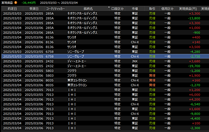209x132 pixels.
Task: Click 受渡日 2025/03/06 in the +100 row
Action: click(x=34, y=123)
